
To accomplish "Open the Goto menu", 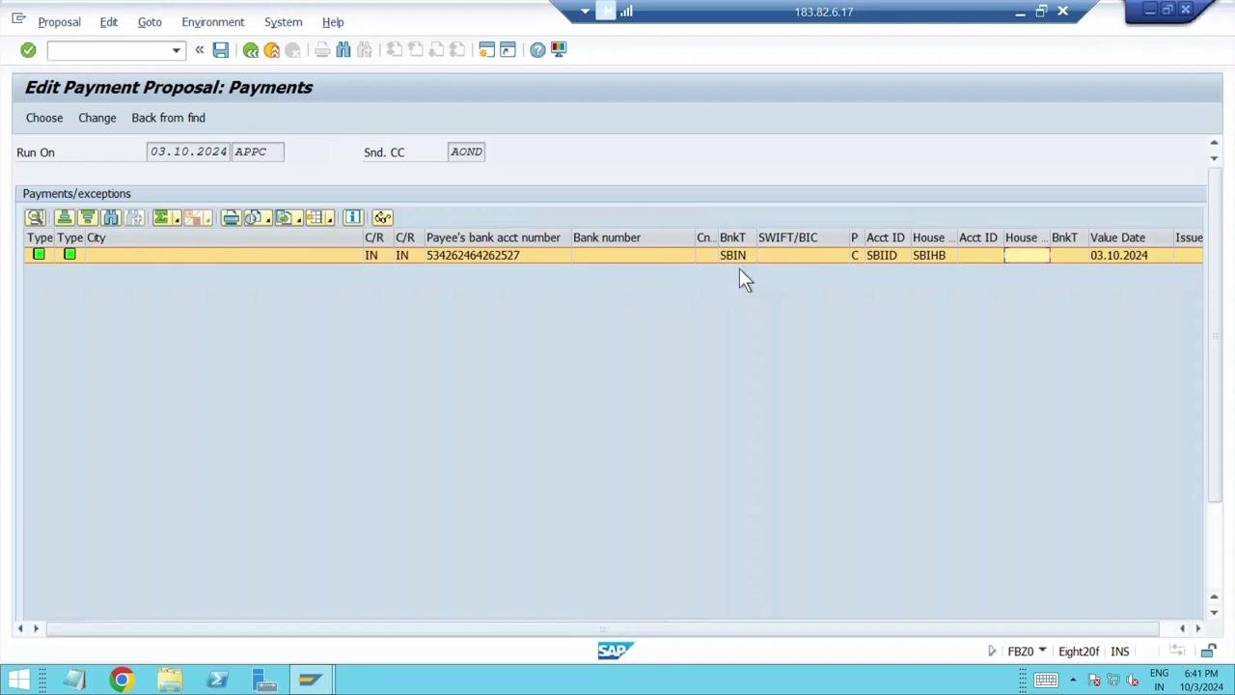I will click(x=150, y=22).
